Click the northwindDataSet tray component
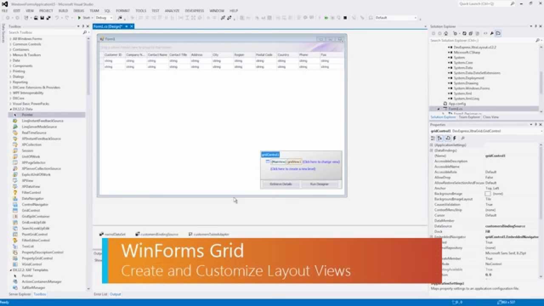The width and height of the screenshot is (544, 306). [x=112, y=234]
